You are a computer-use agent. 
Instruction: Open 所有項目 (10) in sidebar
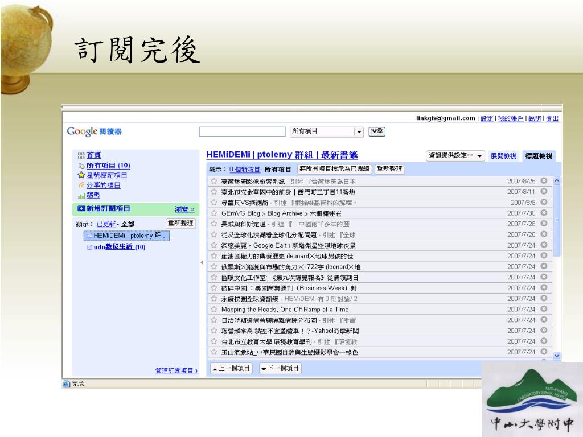click(108, 166)
